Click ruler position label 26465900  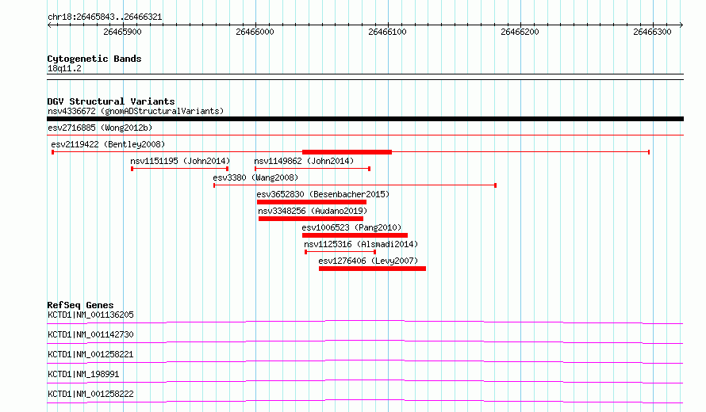(x=122, y=32)
